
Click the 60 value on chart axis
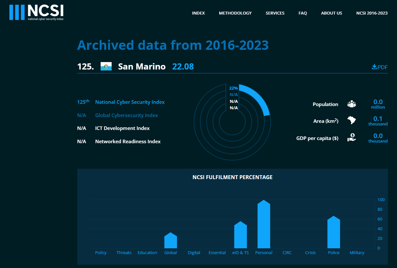380,219
